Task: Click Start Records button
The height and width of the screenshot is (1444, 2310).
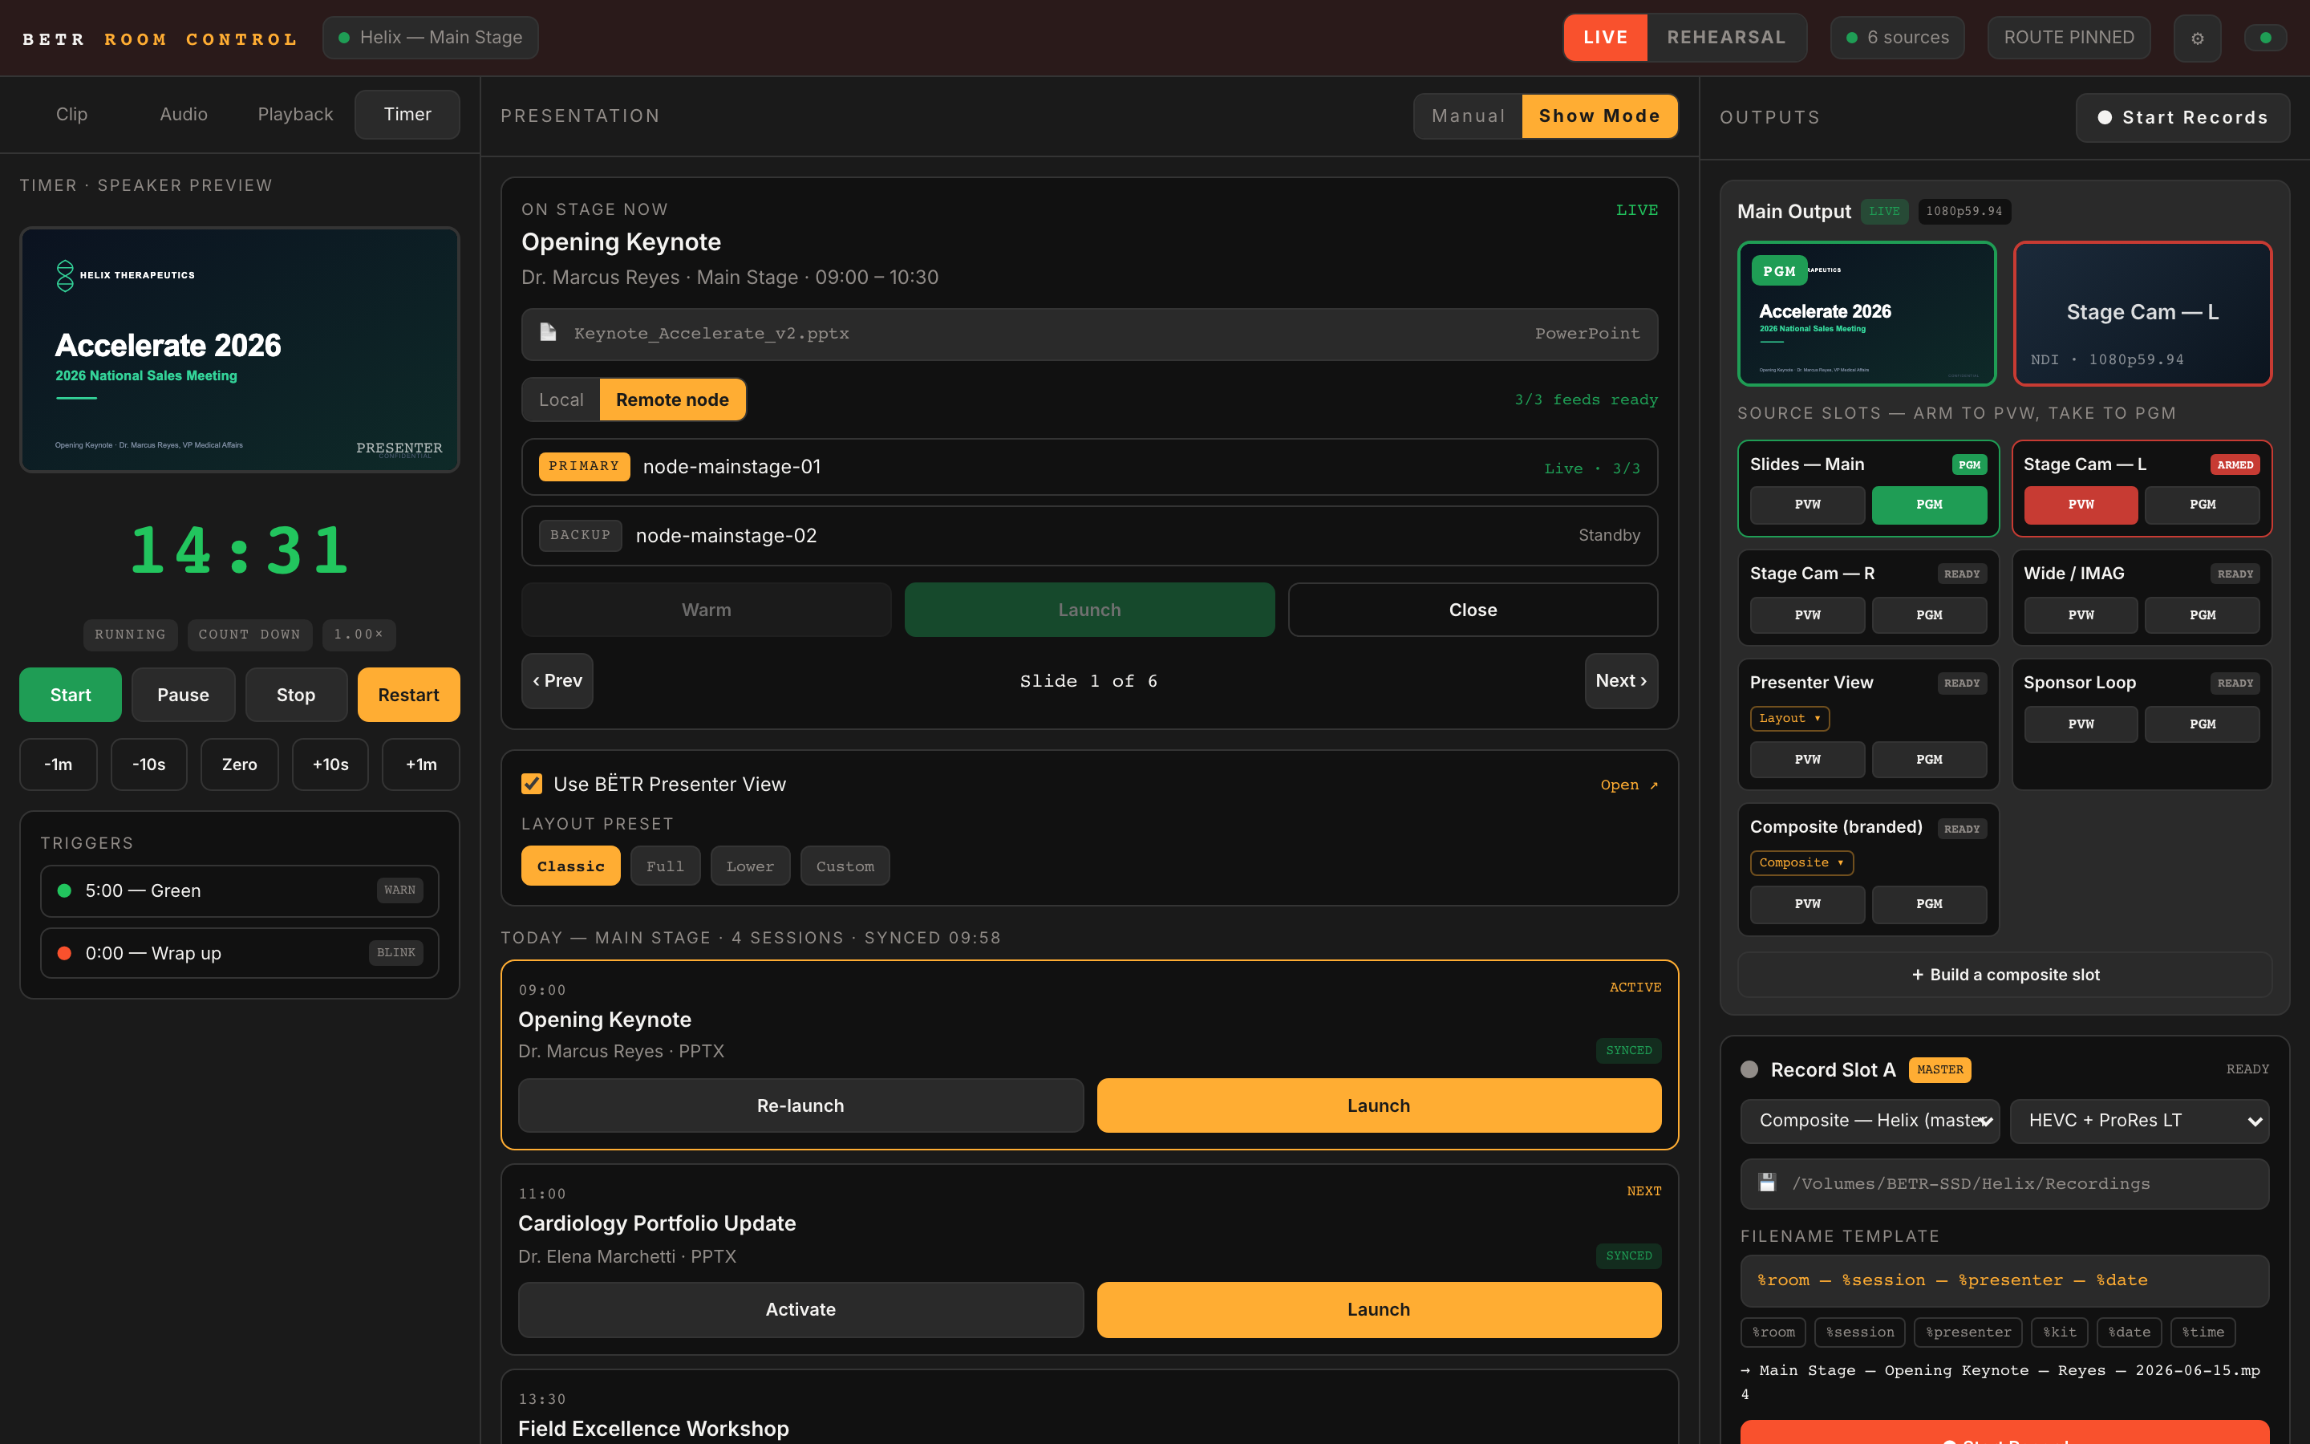Action: pyautogui.click(x=2182, y=117)
